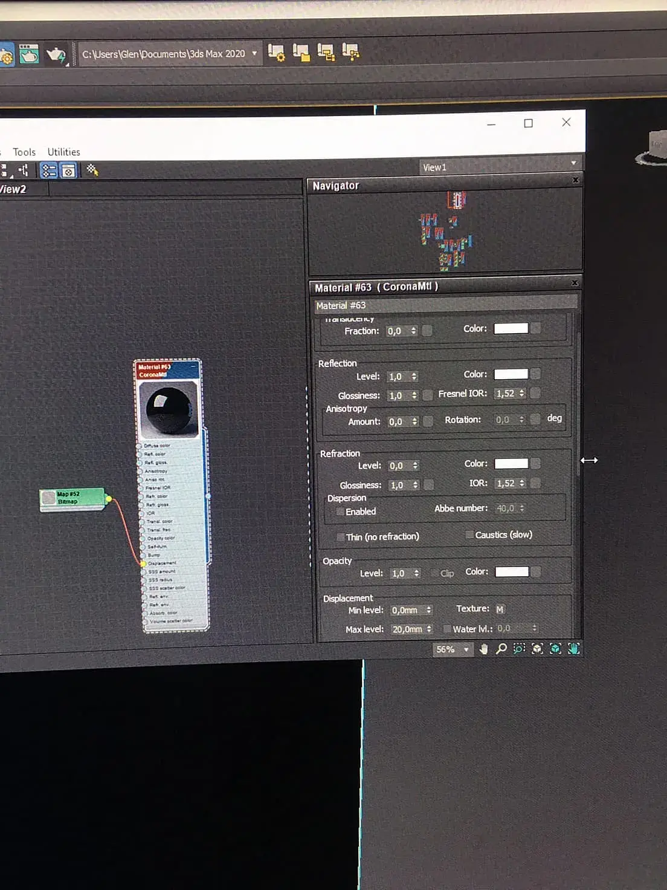Click the Displacement Max level spinner arrows
This screenshot has height=890, width=667.
pyautogui.click(x=429, y=629)
